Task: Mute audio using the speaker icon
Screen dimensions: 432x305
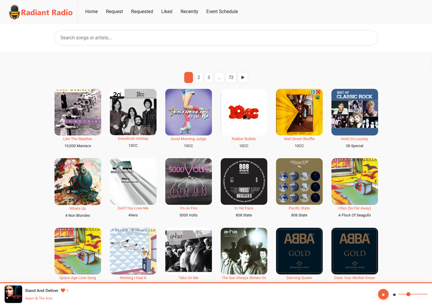Action: [394, 295]
